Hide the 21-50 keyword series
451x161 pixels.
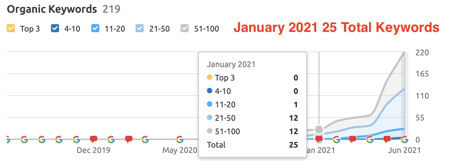140,29
